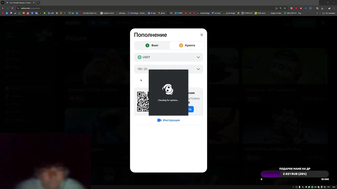Viewport: 337px width, 189px height.
Task: Open the VK bookmark icon
Action: tap(7, 13)
